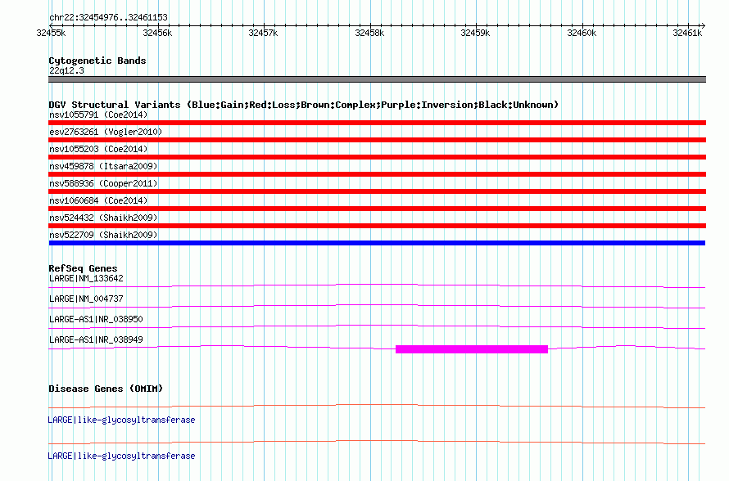Click the 32459k ruler tick label

coord(475,33)
